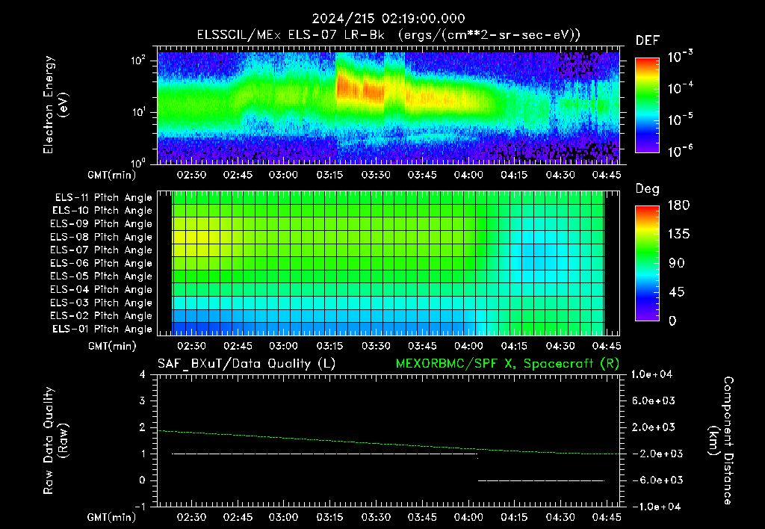This screenshot has width=765, height=529.
Task: Click the 180 tick on Deg color bar
Action: (678, 205)
